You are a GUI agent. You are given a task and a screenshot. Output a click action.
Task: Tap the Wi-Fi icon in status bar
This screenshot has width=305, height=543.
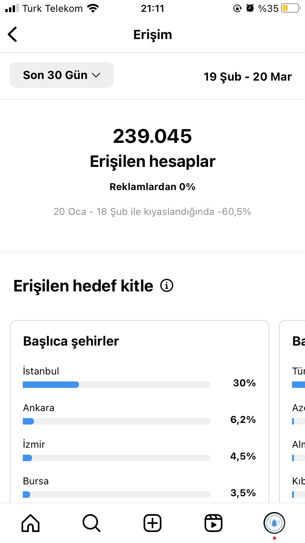coord(93,8)
